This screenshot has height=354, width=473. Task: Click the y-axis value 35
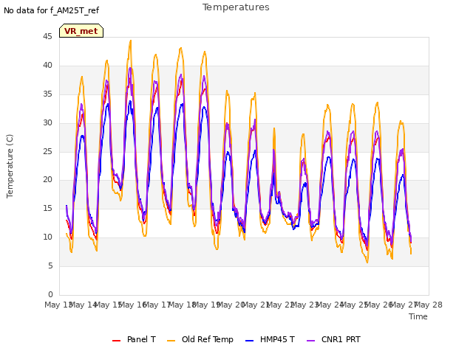(47, 94)
